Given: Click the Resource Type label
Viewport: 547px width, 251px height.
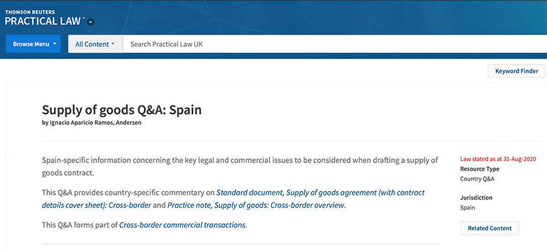Looking at the screenshot, I should pyautogui.click(x=480, y=169).
